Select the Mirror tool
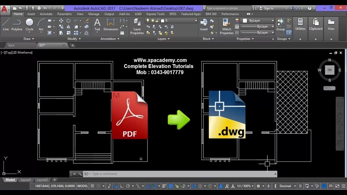The image size is (347, 195). point(68,27)
